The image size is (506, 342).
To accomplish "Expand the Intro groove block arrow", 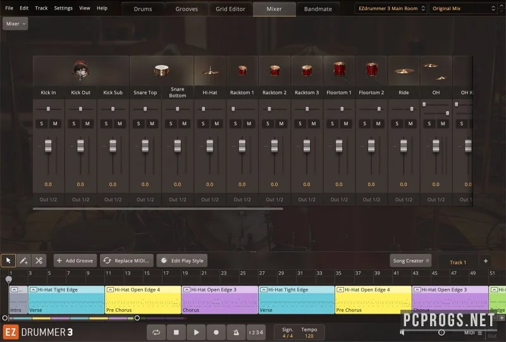I will 14,290.
